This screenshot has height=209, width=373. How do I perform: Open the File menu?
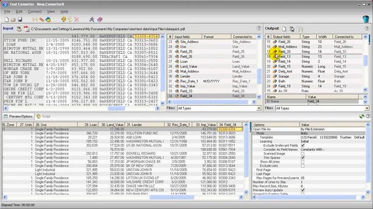(7, 12)
